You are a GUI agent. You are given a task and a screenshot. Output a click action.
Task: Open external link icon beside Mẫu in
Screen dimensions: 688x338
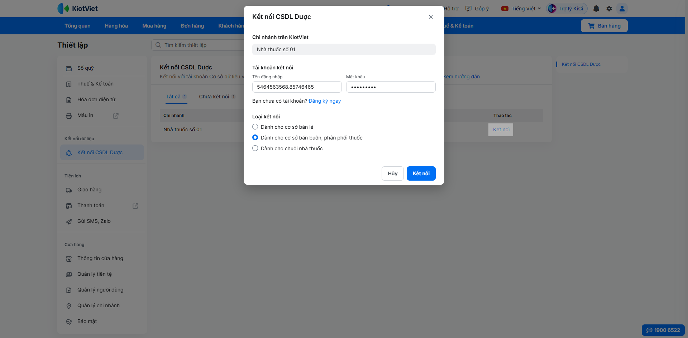pyautogui.click(x=116, y=116)
